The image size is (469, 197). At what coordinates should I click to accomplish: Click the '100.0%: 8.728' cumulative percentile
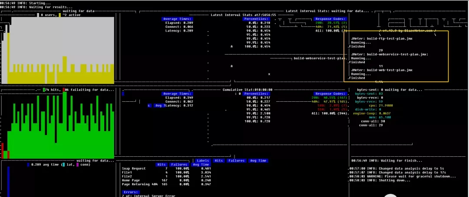point(257,121)
